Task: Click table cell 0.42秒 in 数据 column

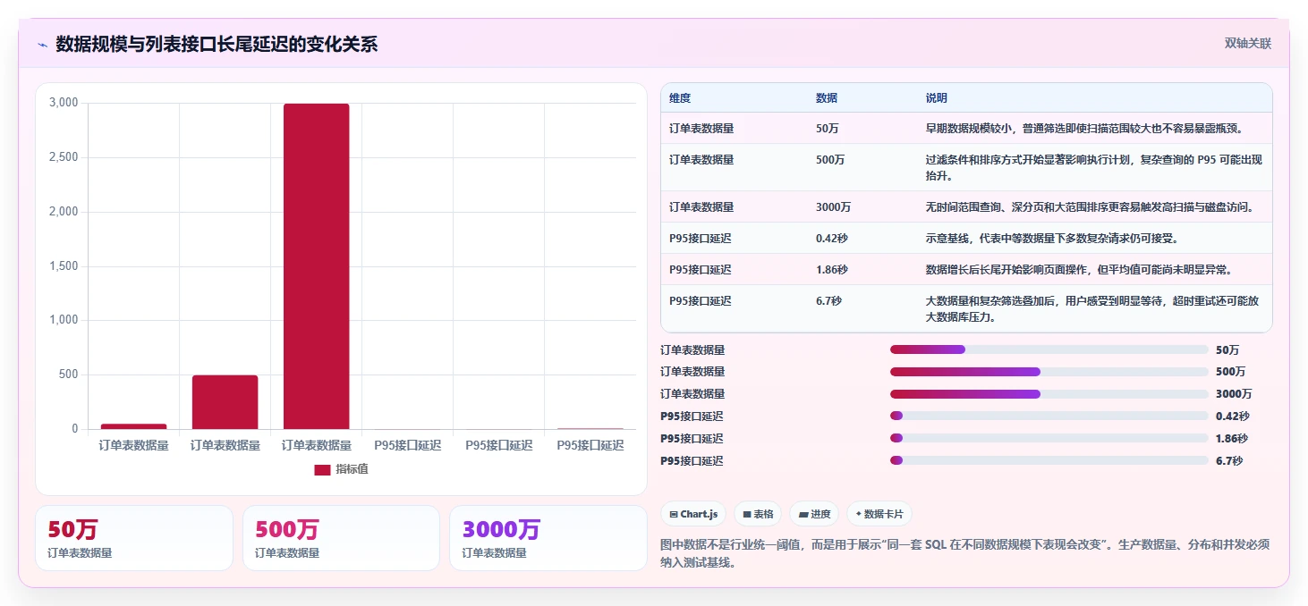Action: [x=831, y=239]
